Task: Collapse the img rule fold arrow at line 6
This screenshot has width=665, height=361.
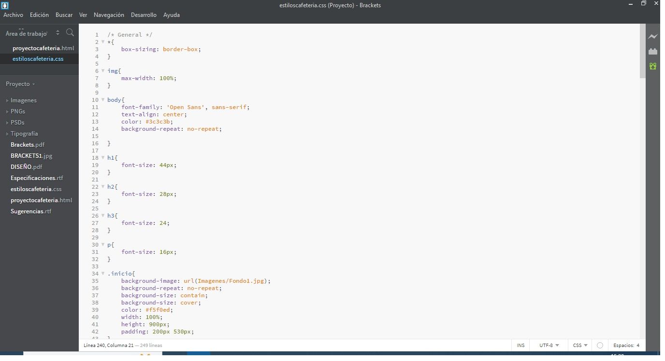Action: [103, 70]
